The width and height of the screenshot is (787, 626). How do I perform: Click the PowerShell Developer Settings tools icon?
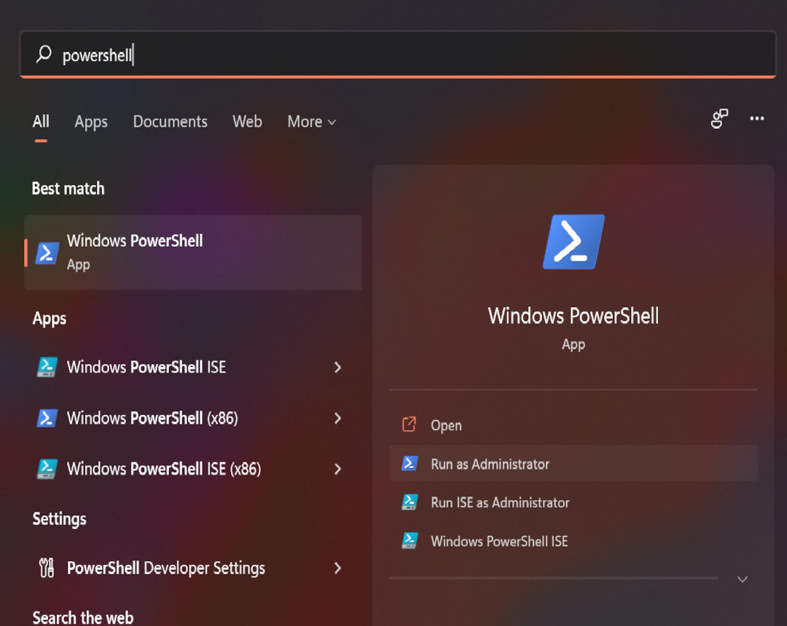tap(47, 568)
